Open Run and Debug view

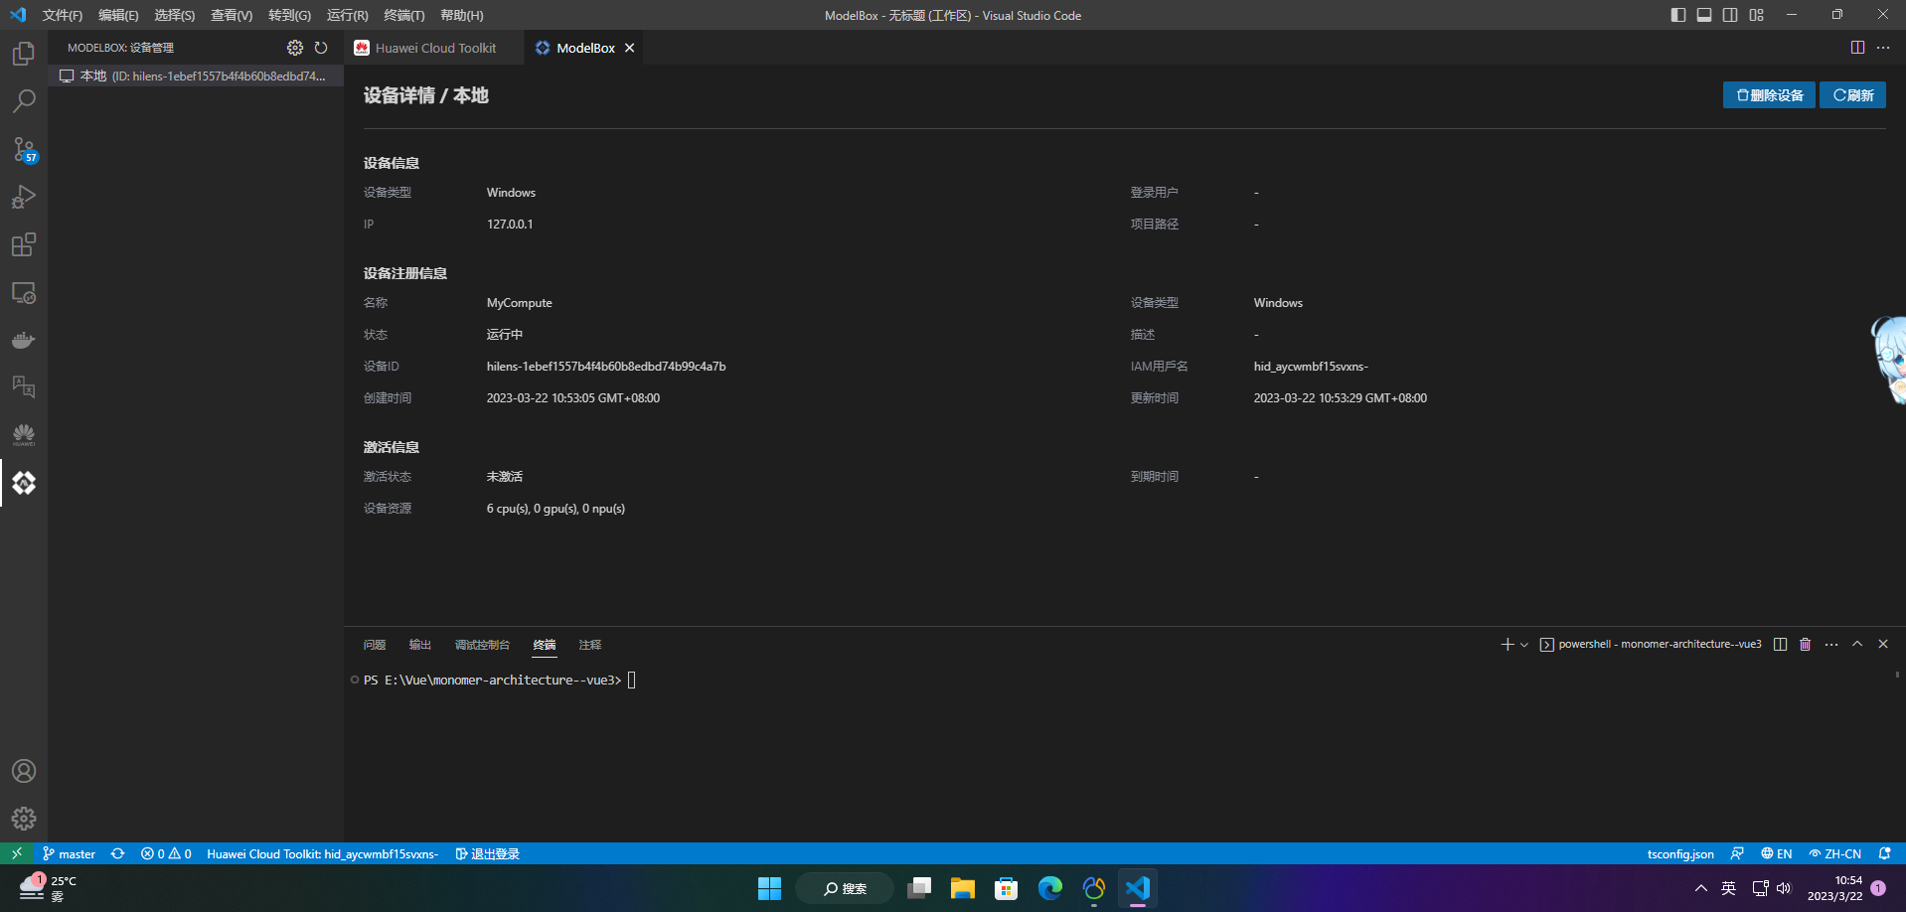[x=24, y=197]
